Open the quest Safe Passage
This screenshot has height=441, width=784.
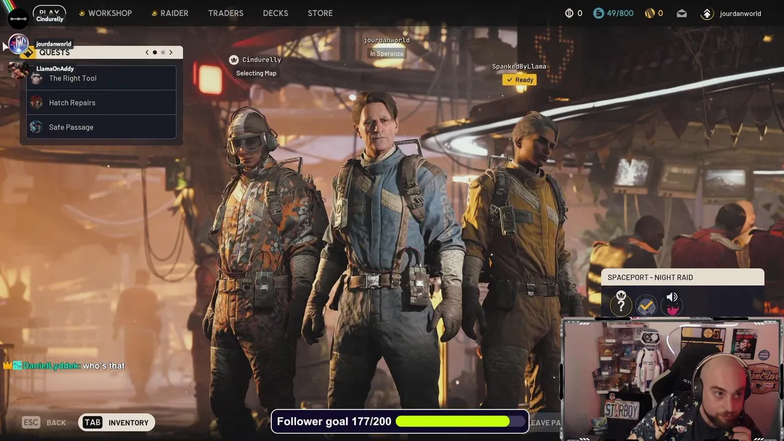pos(102,127)
